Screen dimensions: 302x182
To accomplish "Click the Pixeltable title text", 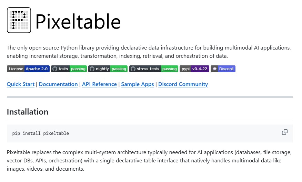I will tap(78, 21).
